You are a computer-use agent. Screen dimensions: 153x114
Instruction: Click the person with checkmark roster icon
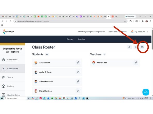pos(129,47)
